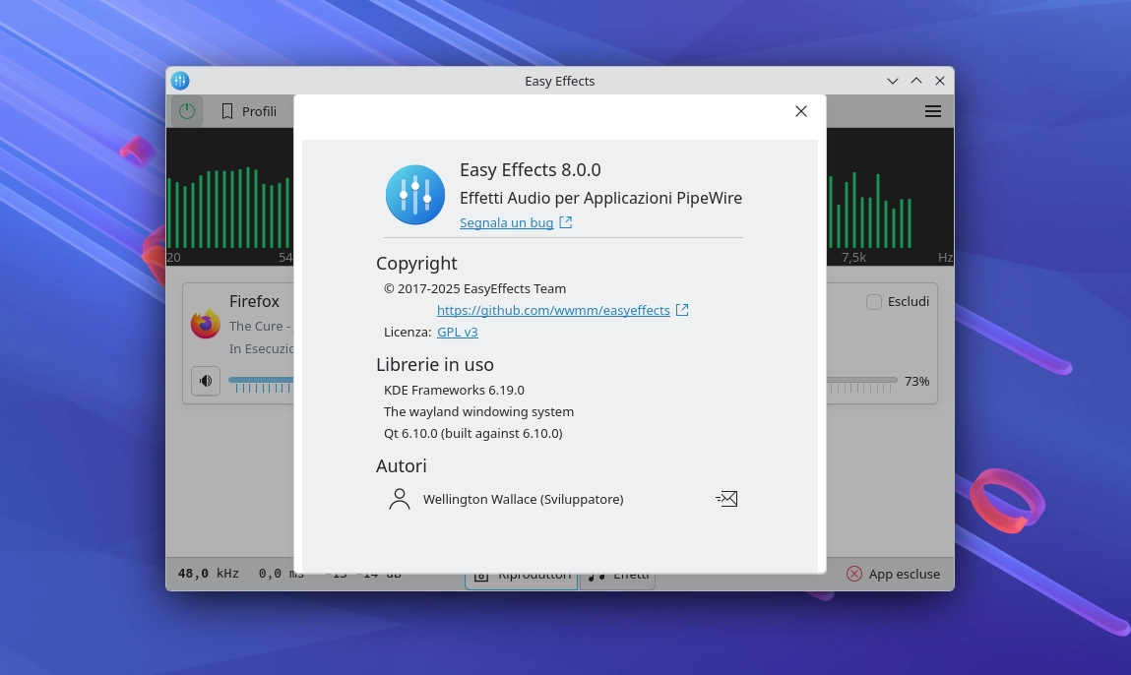Toggle the Riproduttori view button
This screenshot has height=675, width=1131.
pos(521,574)
